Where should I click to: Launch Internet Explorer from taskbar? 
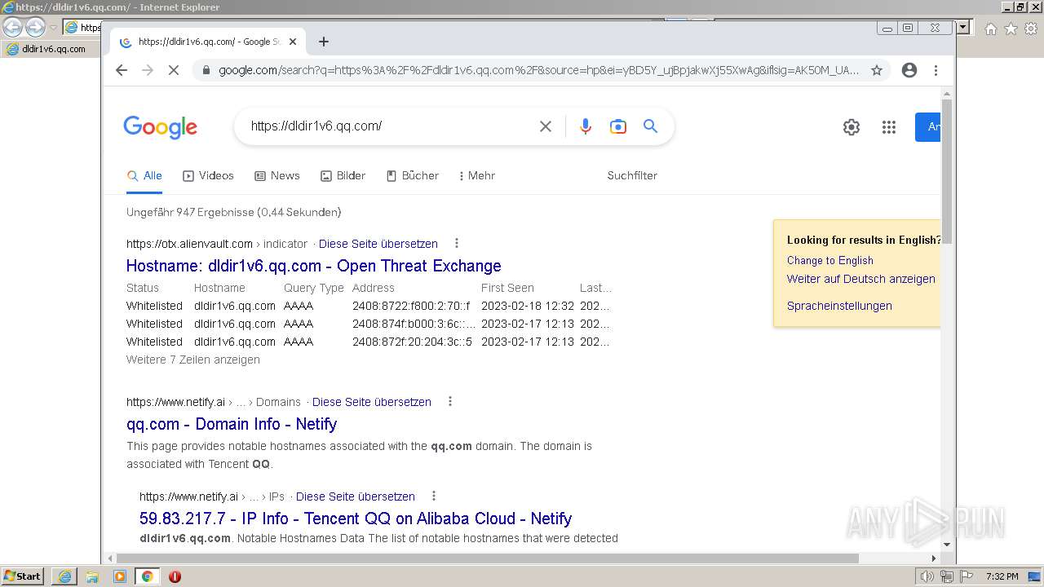[64, 576]
